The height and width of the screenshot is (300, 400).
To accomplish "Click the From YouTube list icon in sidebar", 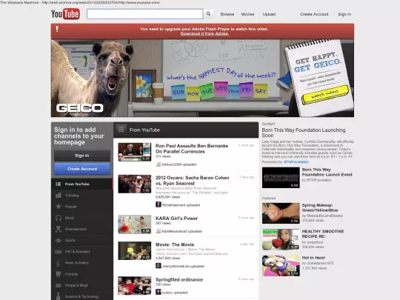I will pos(59,184).
